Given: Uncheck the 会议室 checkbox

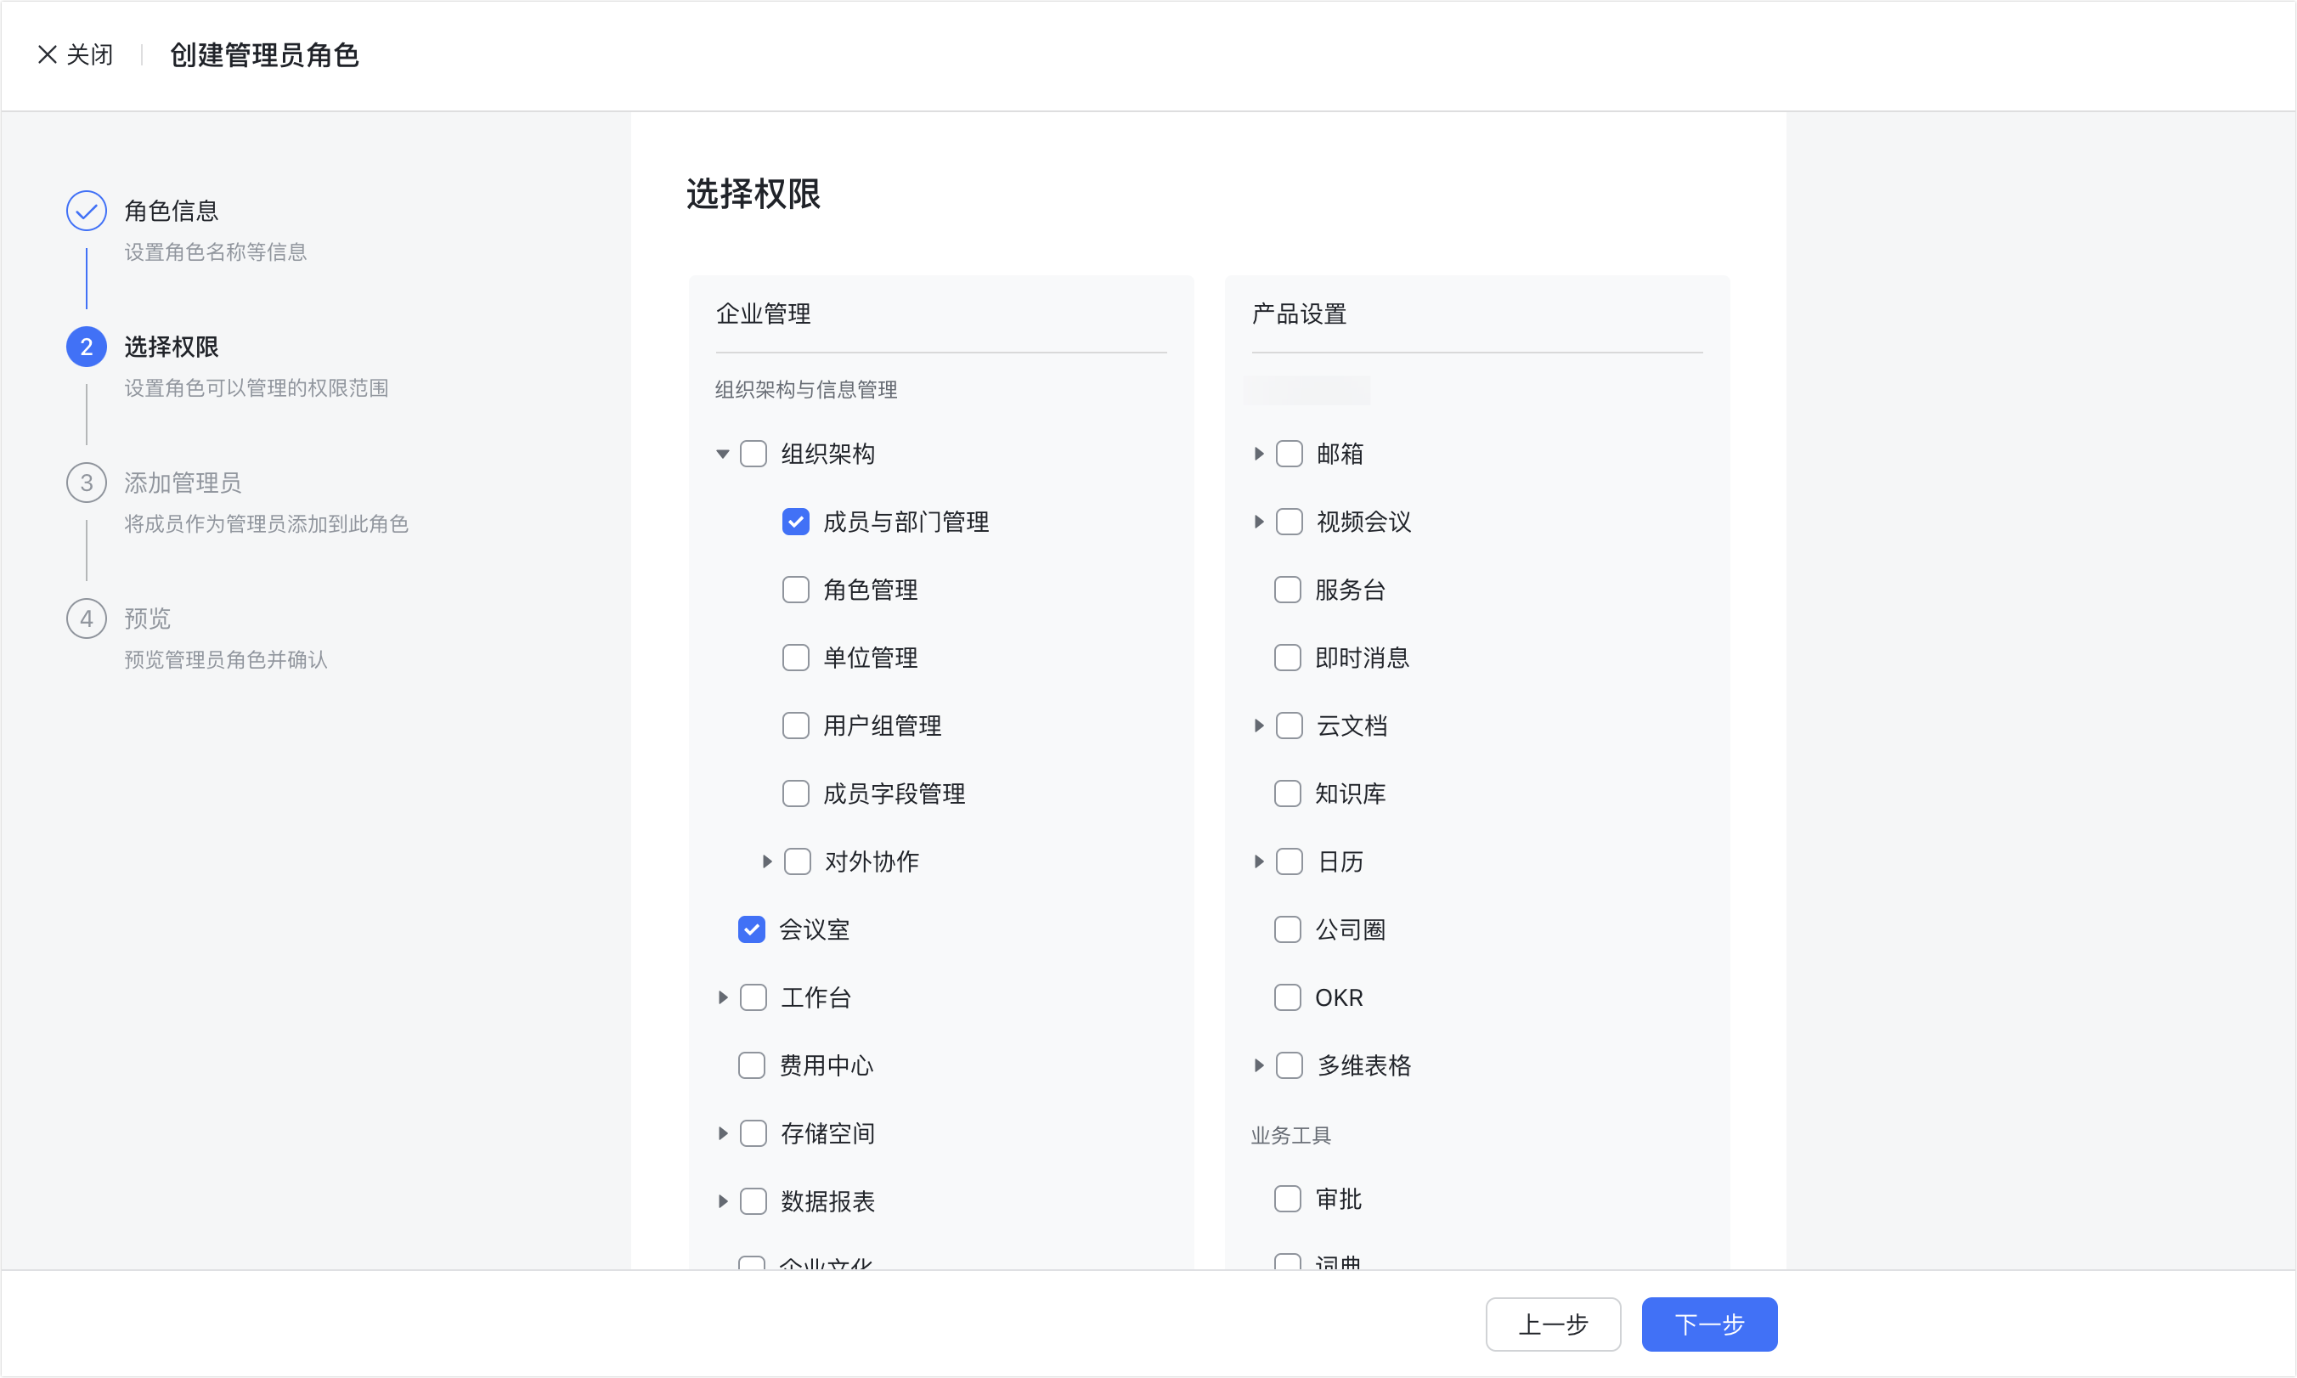Looking at the screenshot, I should point(751,929).
